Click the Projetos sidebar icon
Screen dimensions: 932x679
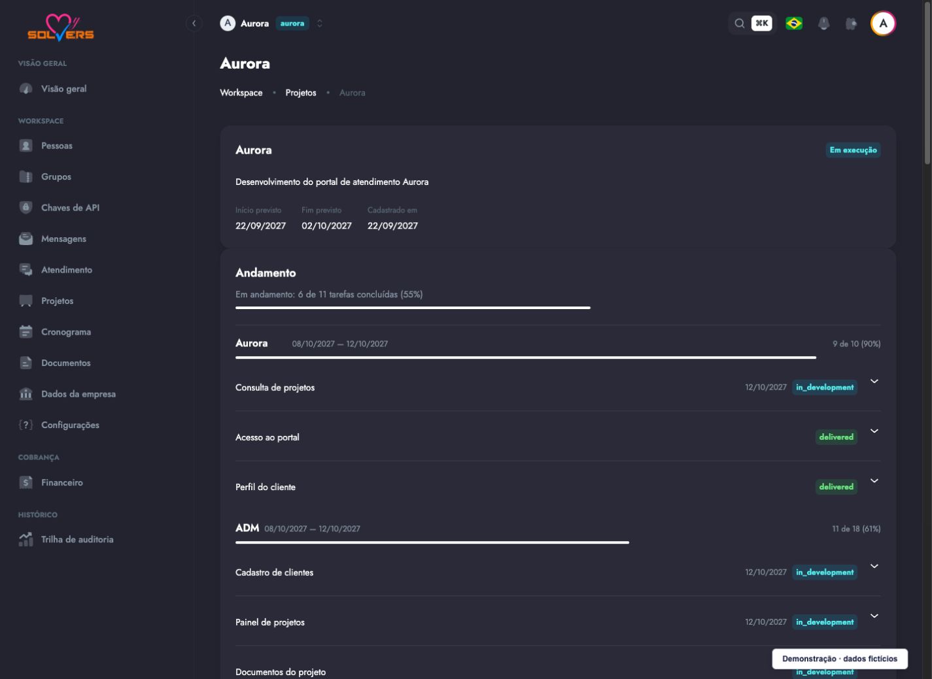pos(26,301)
